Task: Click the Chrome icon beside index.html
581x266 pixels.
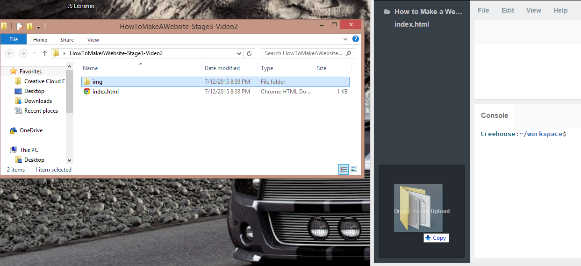Action: coord(87,92)
